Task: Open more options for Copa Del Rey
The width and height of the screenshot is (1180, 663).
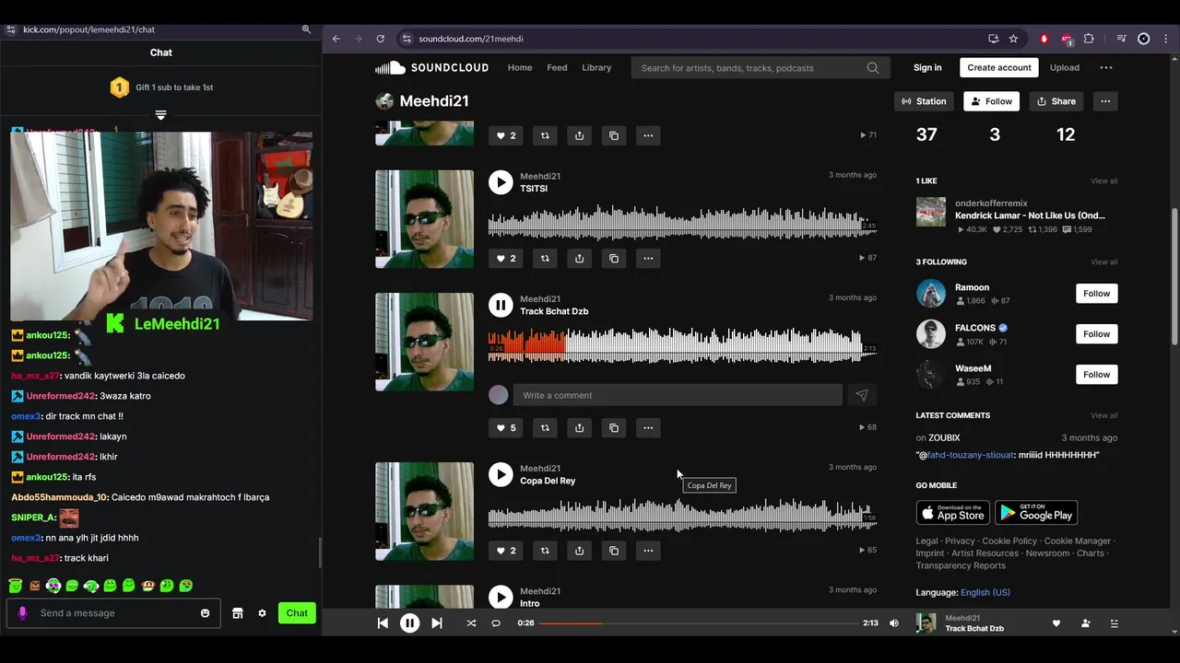Action: point(648,551)
